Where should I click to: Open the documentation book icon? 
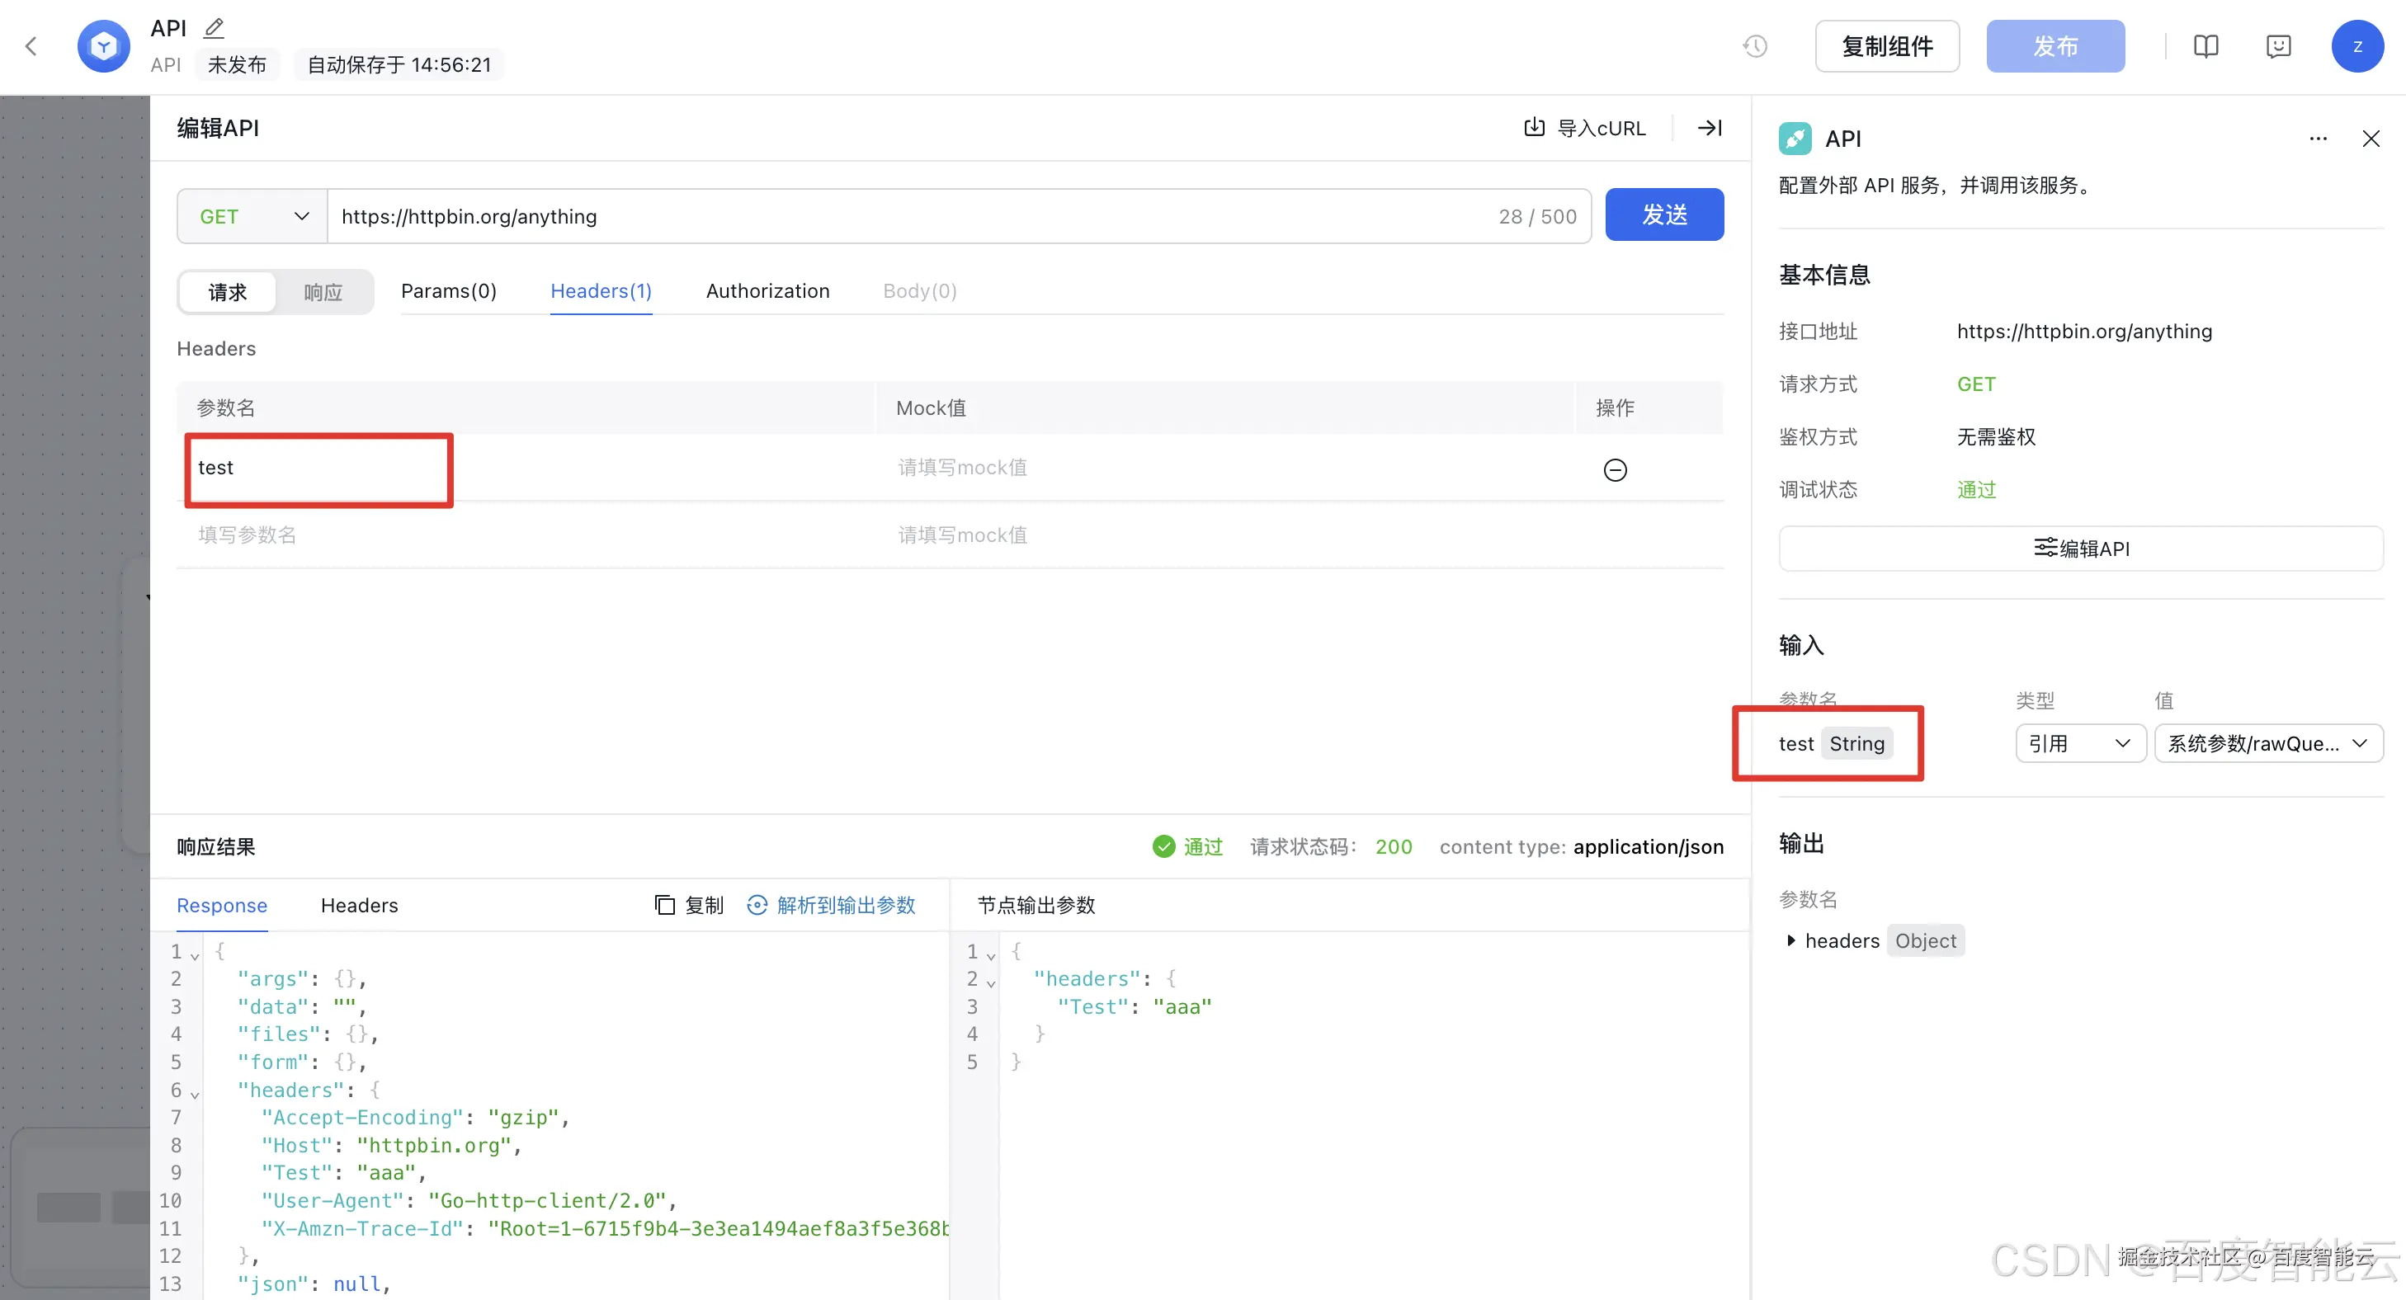point(2205,45)
